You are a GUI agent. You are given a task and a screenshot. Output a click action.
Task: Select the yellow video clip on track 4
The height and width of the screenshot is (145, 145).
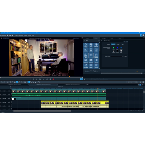tap(75, 102)
